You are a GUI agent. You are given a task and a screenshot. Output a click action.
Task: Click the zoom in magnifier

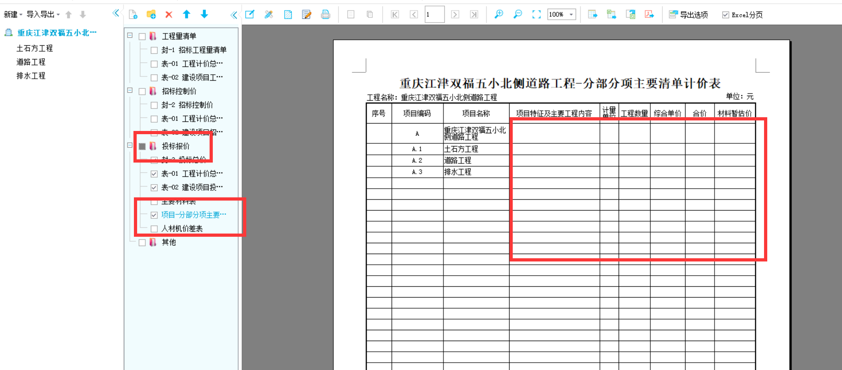pos(499,15)
